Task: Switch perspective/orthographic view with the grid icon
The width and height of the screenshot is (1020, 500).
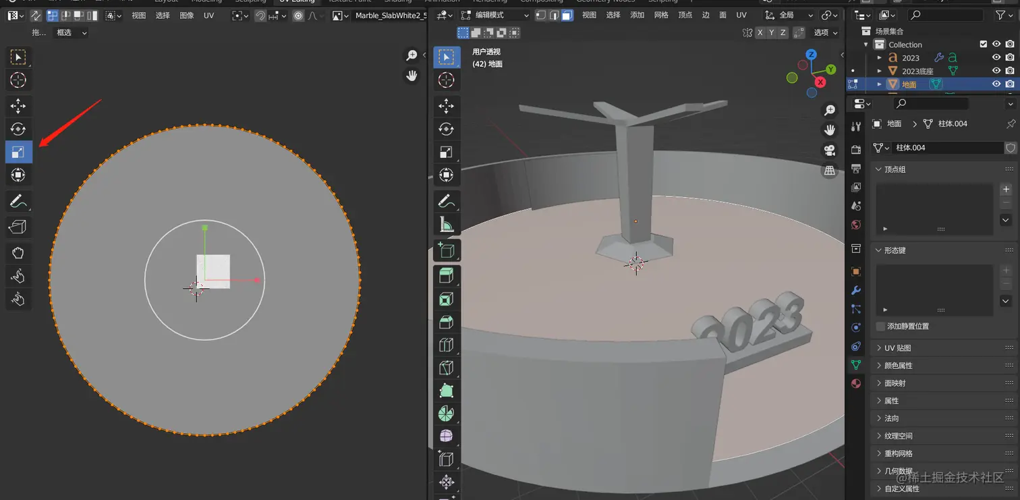Action: point(830,171)
